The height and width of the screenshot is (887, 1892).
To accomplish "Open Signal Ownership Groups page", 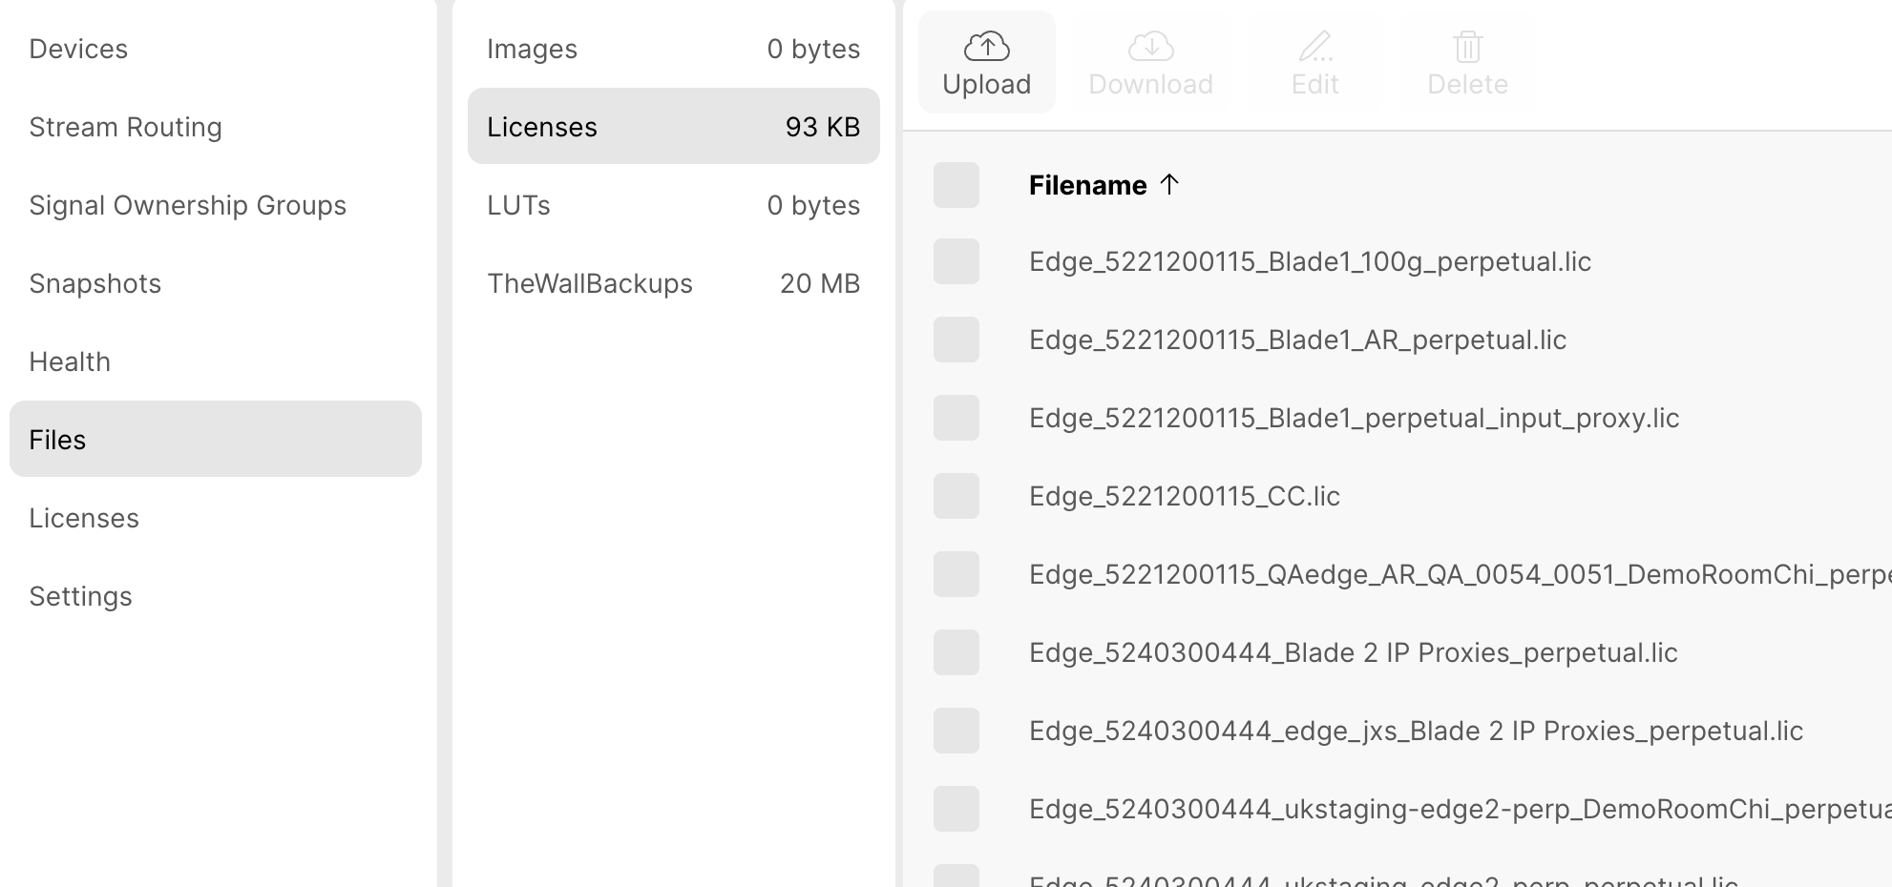I will pos(187,205).
